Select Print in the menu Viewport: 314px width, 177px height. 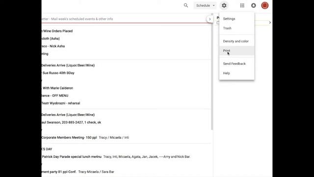pyautogui.click(x=236, y=51)
